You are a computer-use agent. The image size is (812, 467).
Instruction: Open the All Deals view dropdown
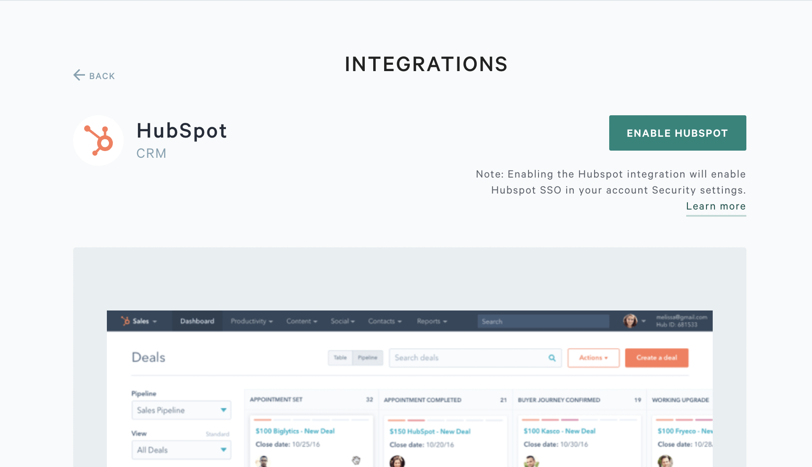coord(181,450)
